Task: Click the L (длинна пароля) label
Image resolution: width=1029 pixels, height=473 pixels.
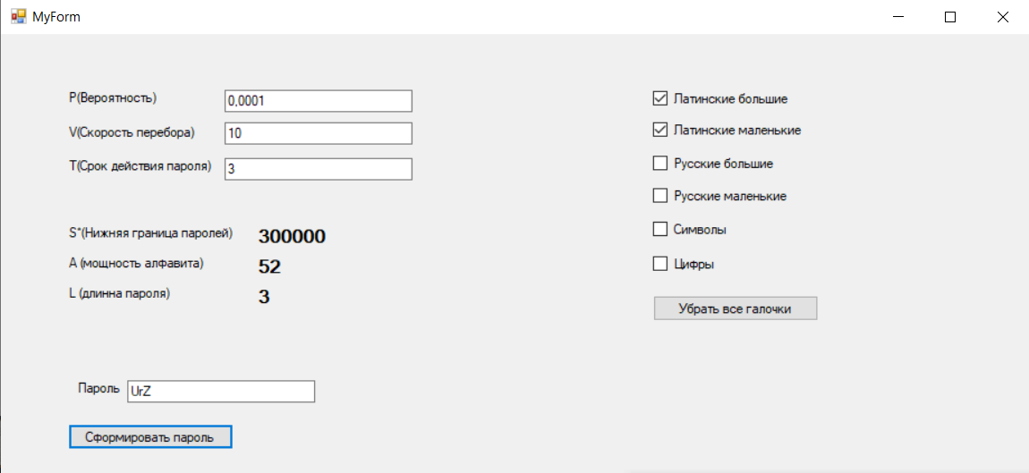Action: [119, 293]
